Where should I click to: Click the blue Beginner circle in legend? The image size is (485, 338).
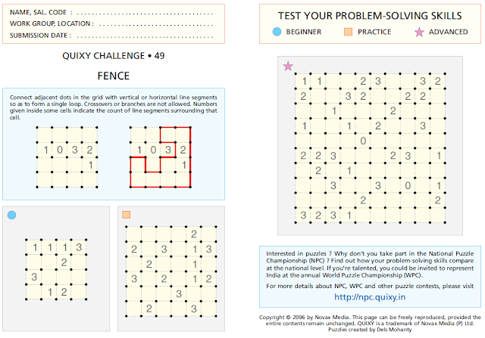coord(277,32)
